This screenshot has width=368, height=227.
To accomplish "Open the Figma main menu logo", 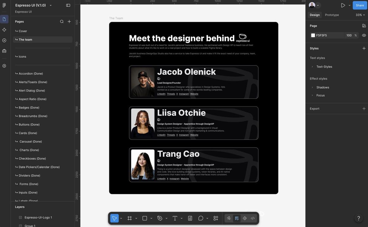I will click(4, 5).
